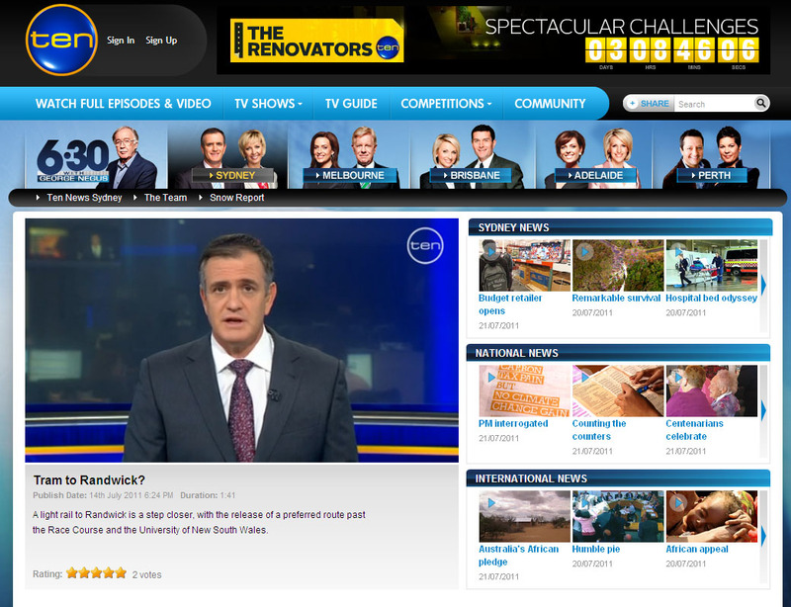
Task: Click the search magnifier icon
Action: click(x=761, y=103)
